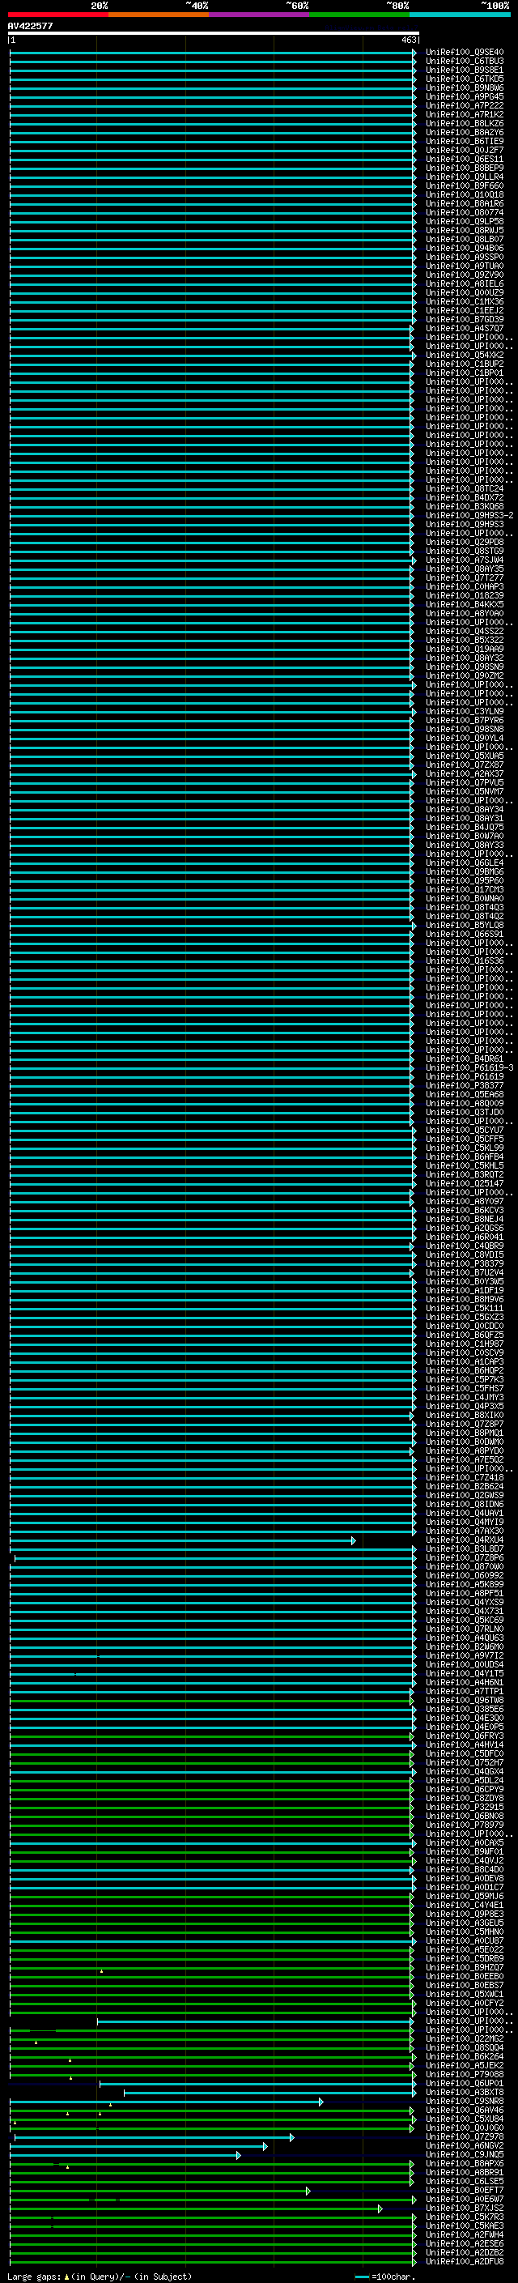Open hit UniRef100_B9S8E1
This screenshot has height=2283, width=518.
tap(464, 70)
